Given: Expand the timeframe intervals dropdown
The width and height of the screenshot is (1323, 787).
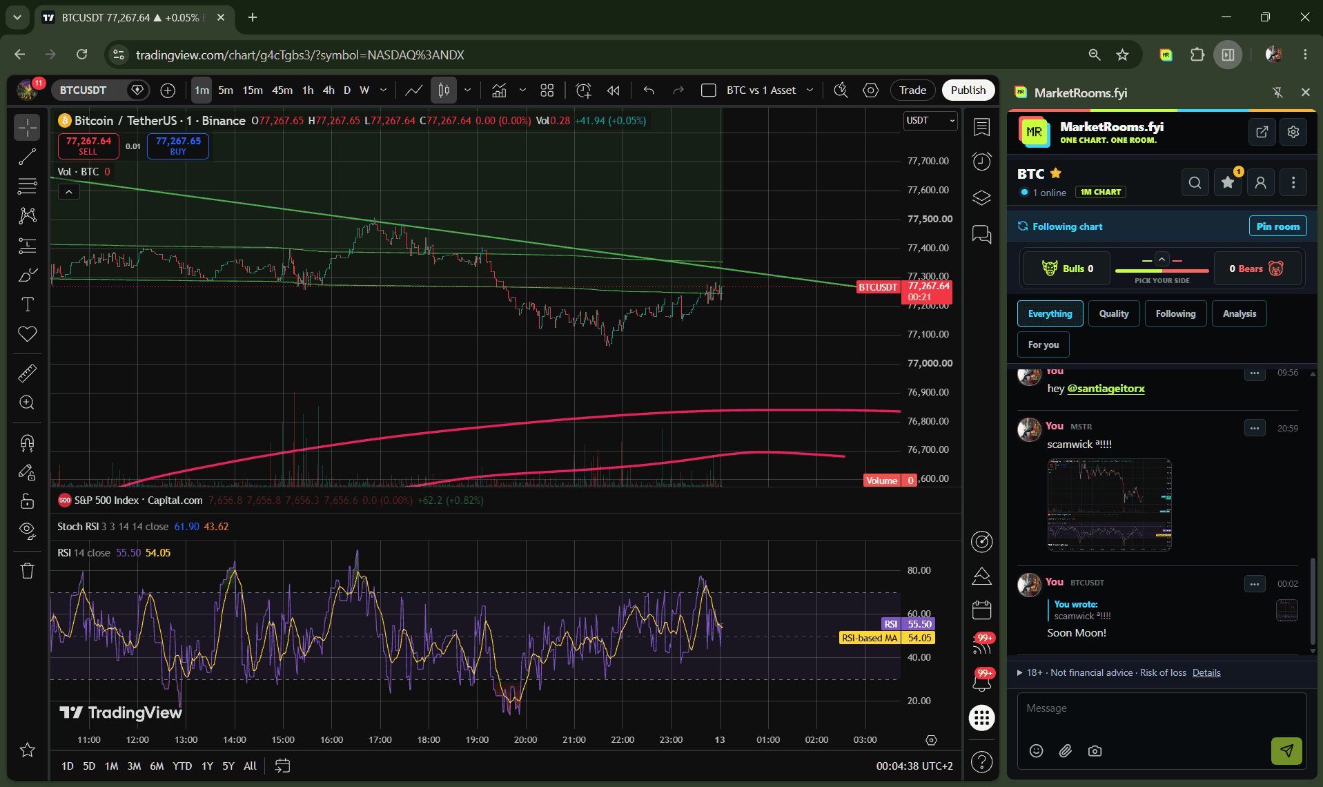Looking at the screenshot, I should pos(384,90).
